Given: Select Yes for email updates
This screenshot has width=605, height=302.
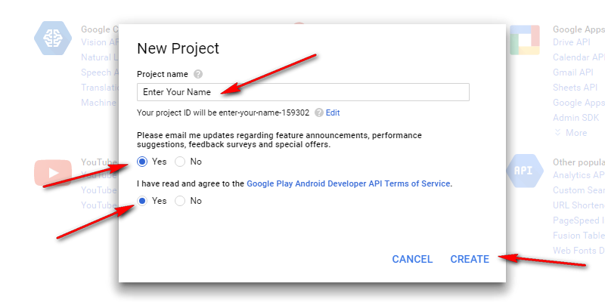Looking at the screenshot, I should (142, 162).
